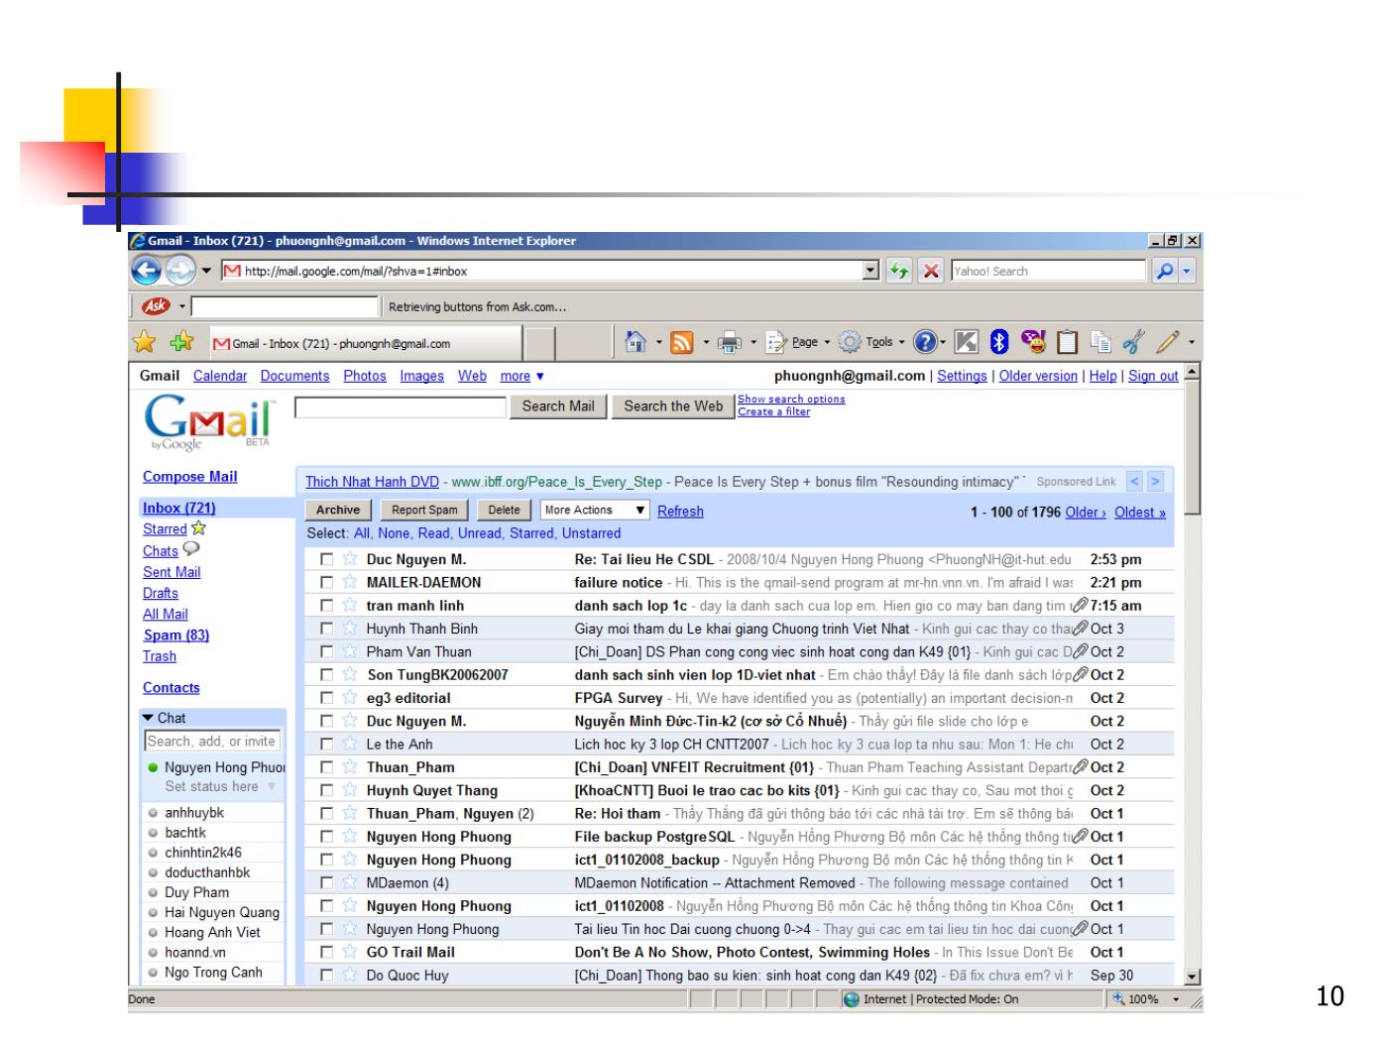Click the Bluetooth toolbar icon
This screenshot has width=1387, height=1040.
(x=1000, y=342)
